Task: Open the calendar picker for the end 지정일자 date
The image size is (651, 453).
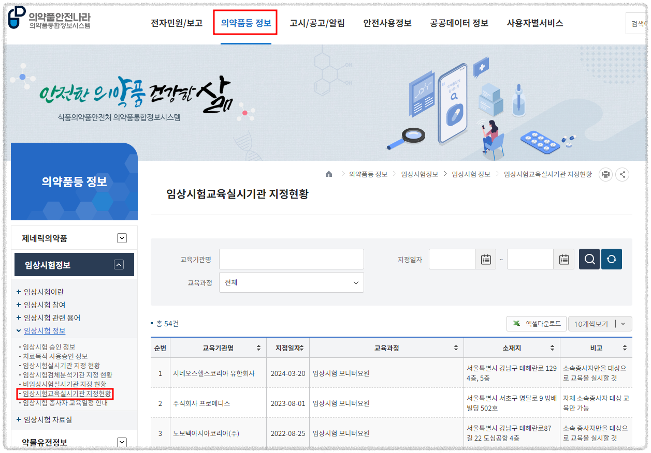Action: (563, 259)
